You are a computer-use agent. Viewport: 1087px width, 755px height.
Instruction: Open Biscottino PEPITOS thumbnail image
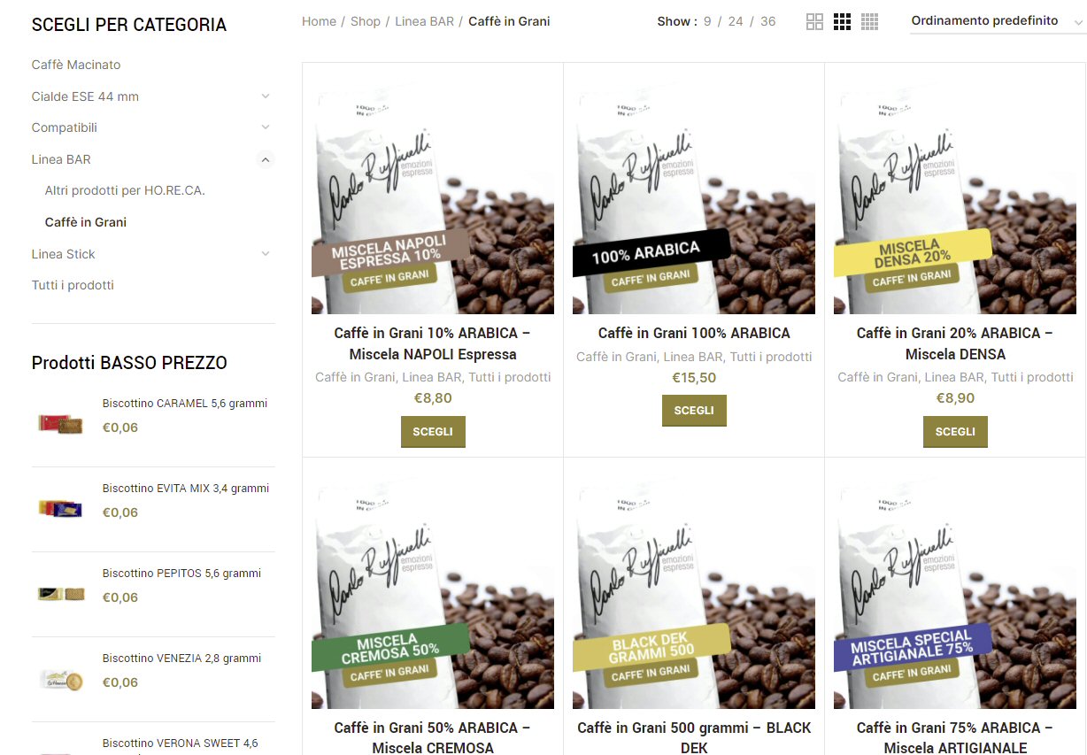(61, 594)
